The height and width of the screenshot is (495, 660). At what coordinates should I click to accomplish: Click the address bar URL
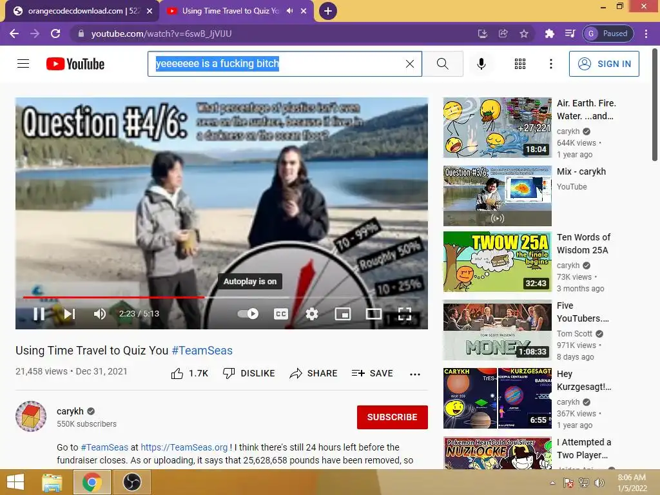(x=161, y=34)
